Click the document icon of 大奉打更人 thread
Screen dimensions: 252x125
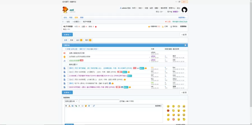coord(64,80)
